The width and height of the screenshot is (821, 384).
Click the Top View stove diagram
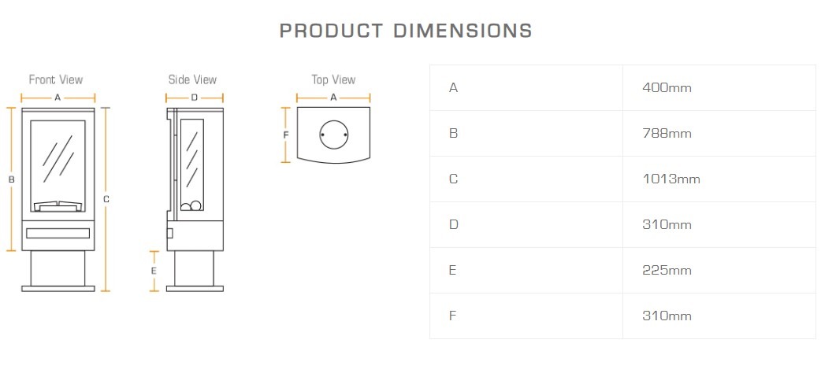click(x=333, y=134)
